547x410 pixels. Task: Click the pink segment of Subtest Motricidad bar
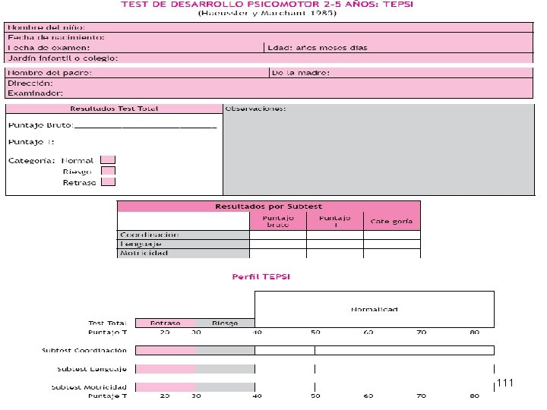[166, 387]
